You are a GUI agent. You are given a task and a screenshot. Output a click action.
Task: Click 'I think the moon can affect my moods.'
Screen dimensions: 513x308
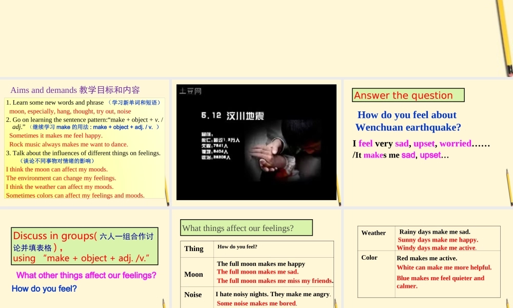[56, 169]
